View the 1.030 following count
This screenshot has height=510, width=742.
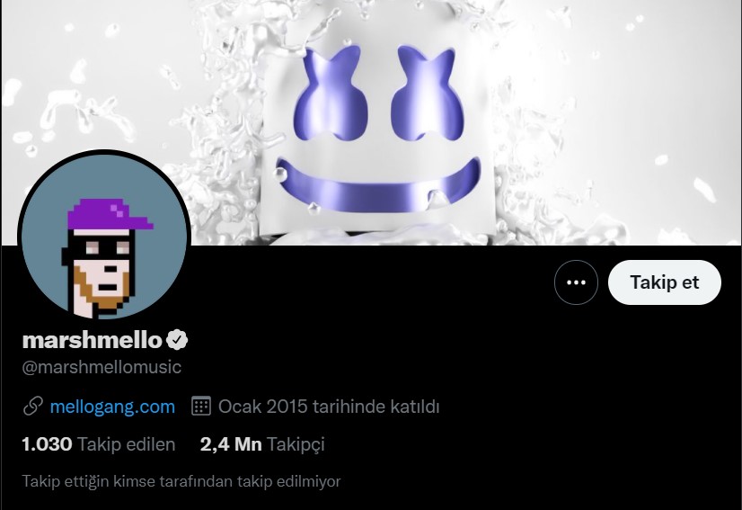point(47,444)
